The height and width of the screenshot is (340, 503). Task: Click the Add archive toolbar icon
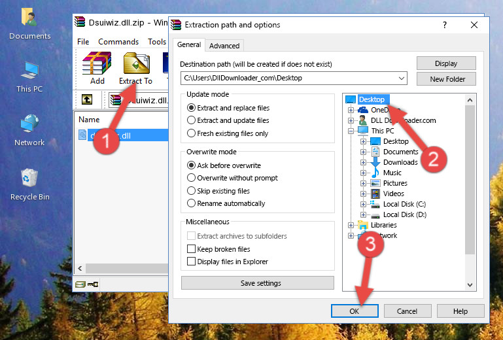tap(97, 63)
